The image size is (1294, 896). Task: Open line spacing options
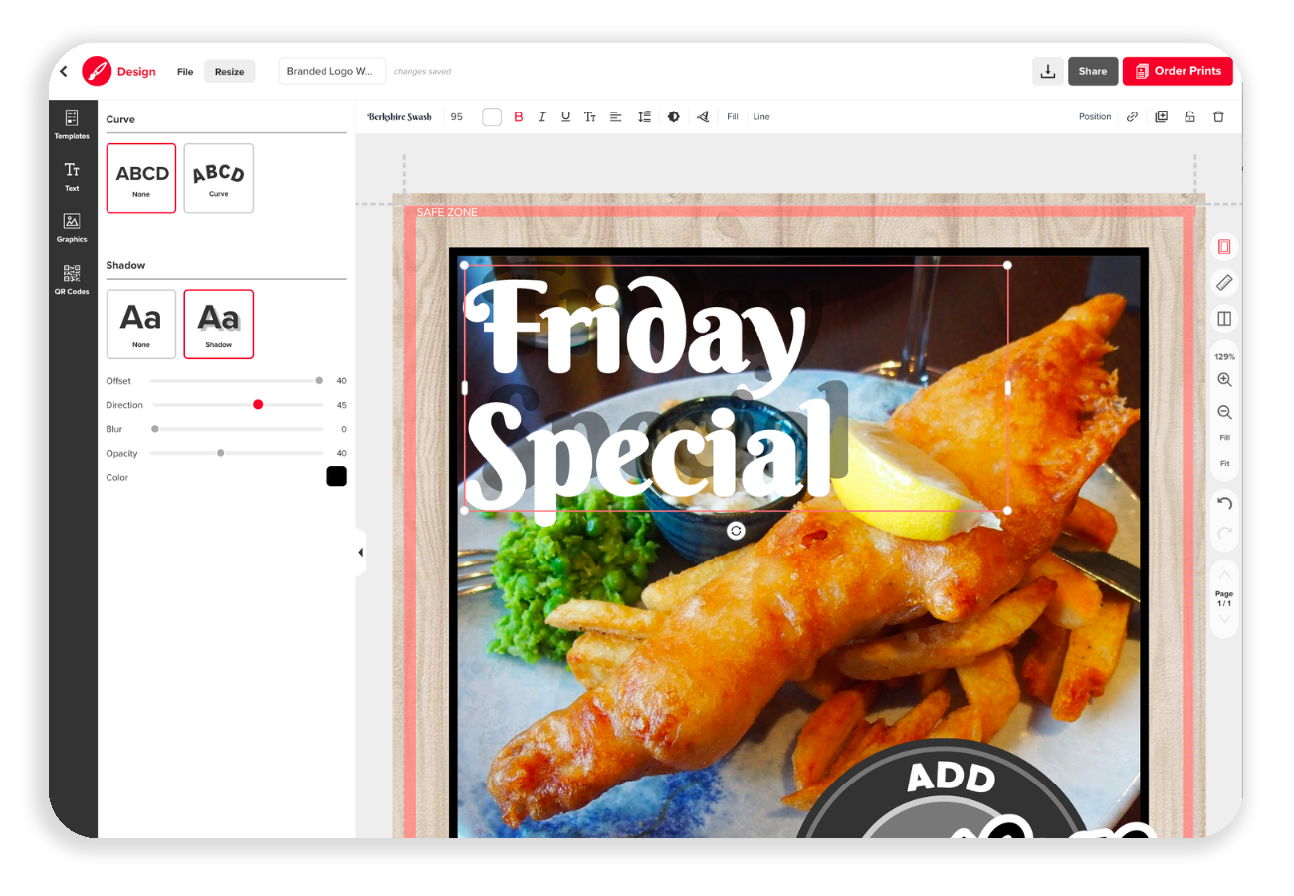coord(644,116)
